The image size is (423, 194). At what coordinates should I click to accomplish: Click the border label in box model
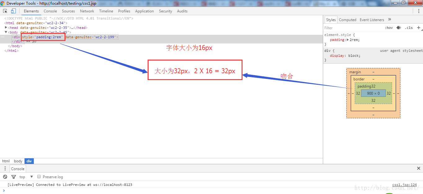(359, 79)
